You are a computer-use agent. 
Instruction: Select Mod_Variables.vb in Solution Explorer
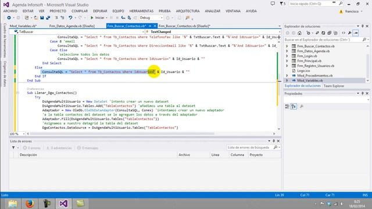click(310, 81)
